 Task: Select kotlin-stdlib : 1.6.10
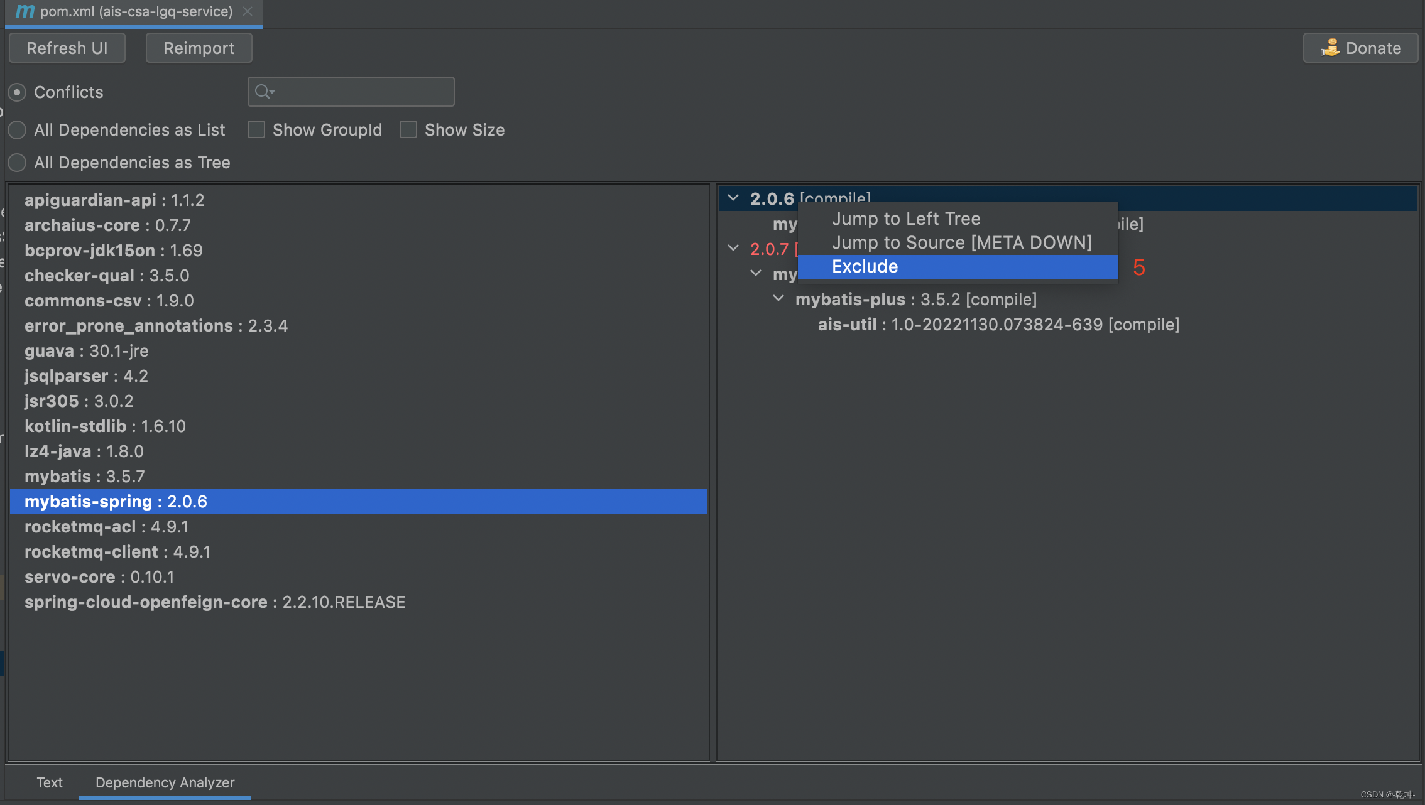pos(359,426)
